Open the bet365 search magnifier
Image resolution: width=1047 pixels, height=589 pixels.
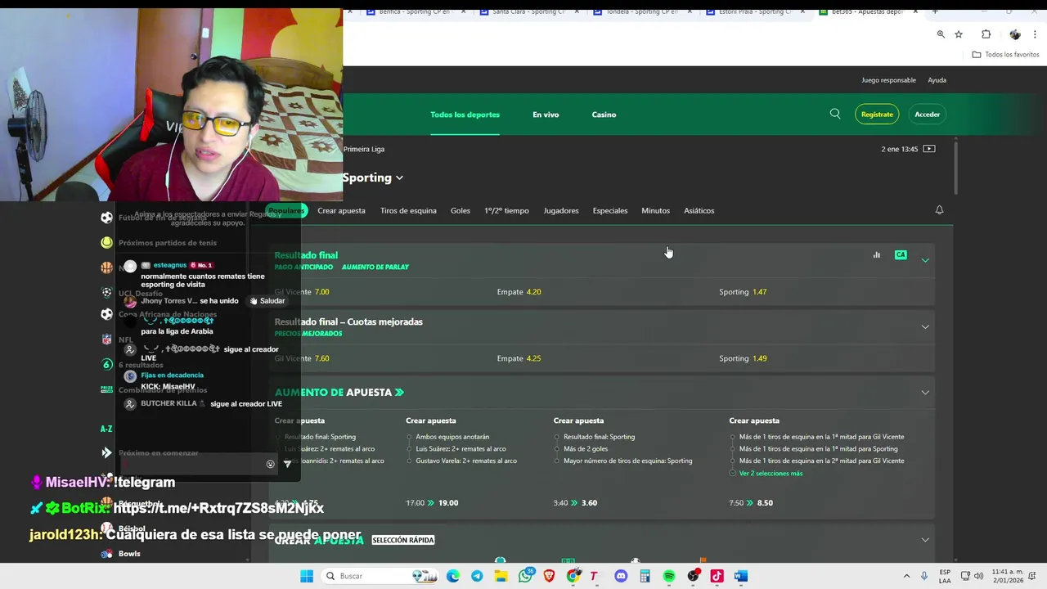(x=835, y=114)
